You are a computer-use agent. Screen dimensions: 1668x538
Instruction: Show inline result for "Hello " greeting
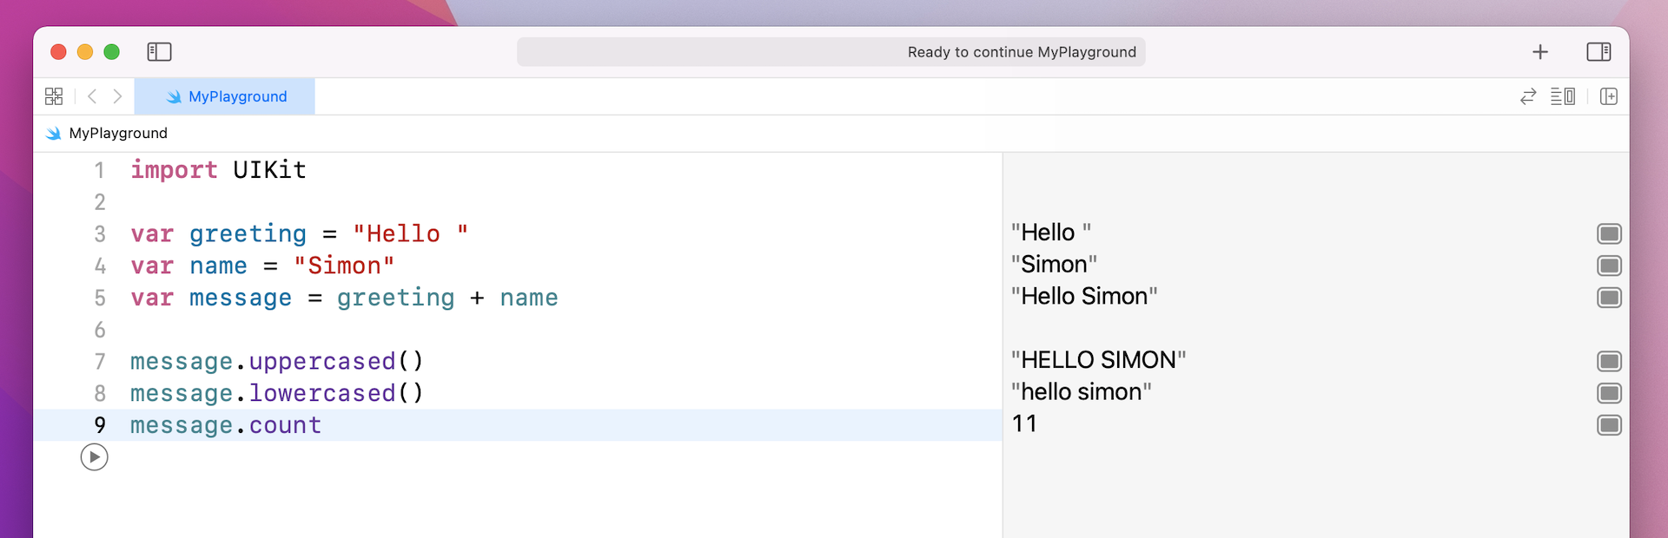click(x=1609, y=234)
